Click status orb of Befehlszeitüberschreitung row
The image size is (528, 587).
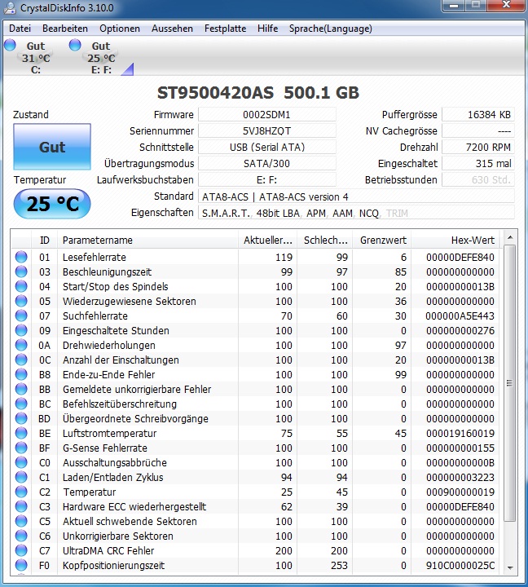(x=21, y=404)
